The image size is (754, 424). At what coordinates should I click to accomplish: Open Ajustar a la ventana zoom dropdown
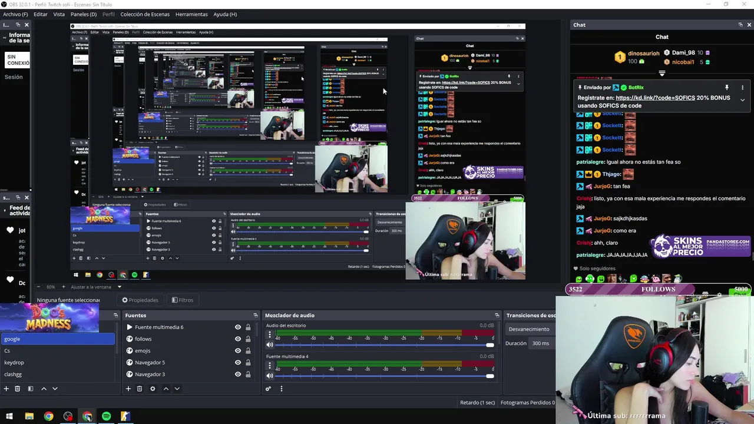96,287
